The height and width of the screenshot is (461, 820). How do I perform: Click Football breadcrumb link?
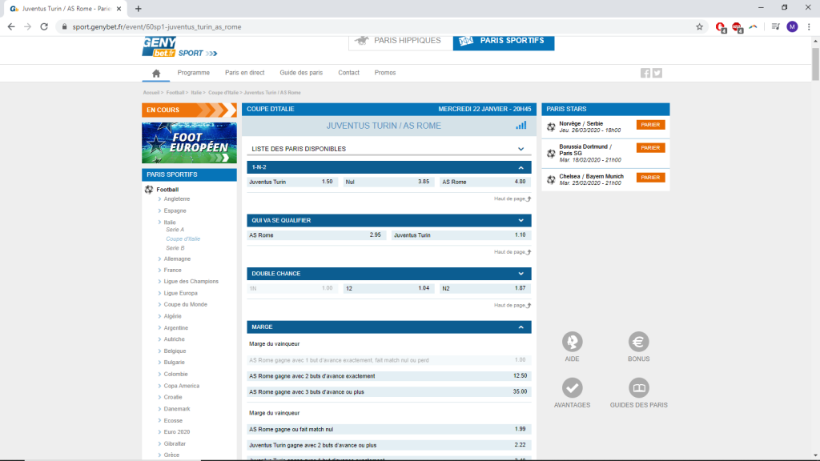[x=175, y=93]
